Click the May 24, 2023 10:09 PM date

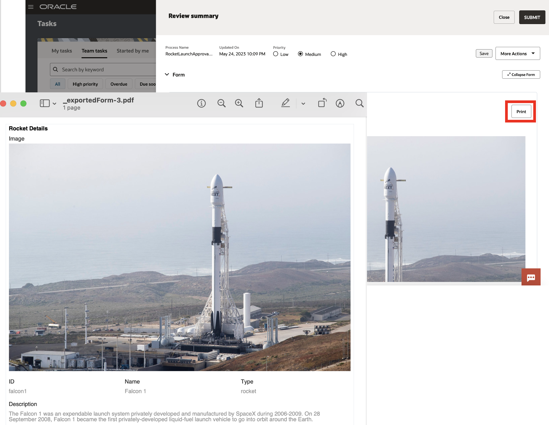[x=242, y=54]
